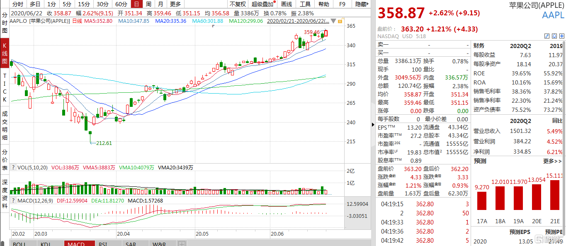
Task: Click the VOL(5,10,20) indicator label
Action: coord(33,167)
